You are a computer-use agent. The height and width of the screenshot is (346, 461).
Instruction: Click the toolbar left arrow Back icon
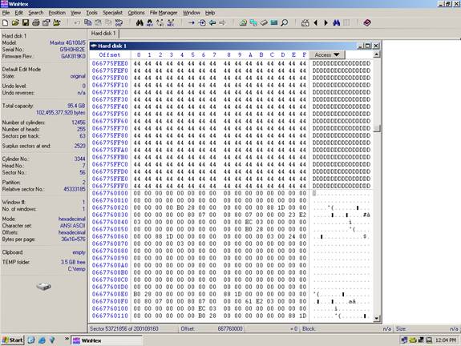[316, 22]
